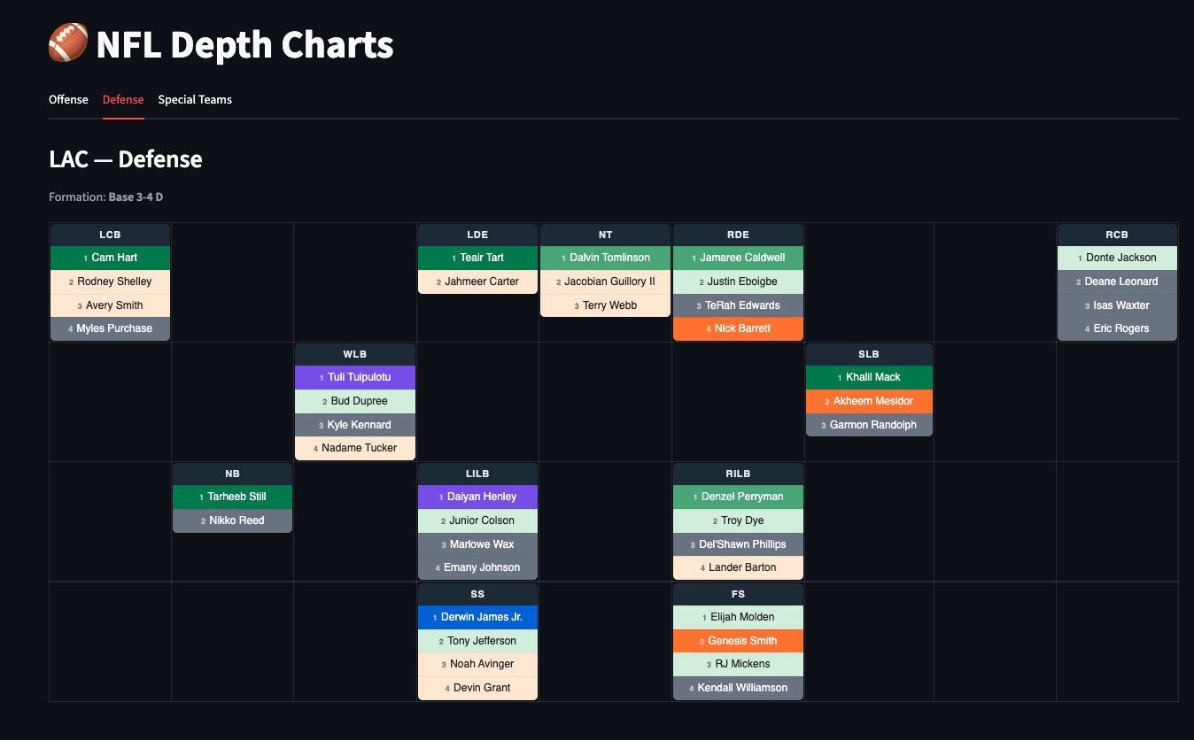The width and height of the screenshot is (1194, 740).
Task: Select Bud Dupree row
Action: 354,401
